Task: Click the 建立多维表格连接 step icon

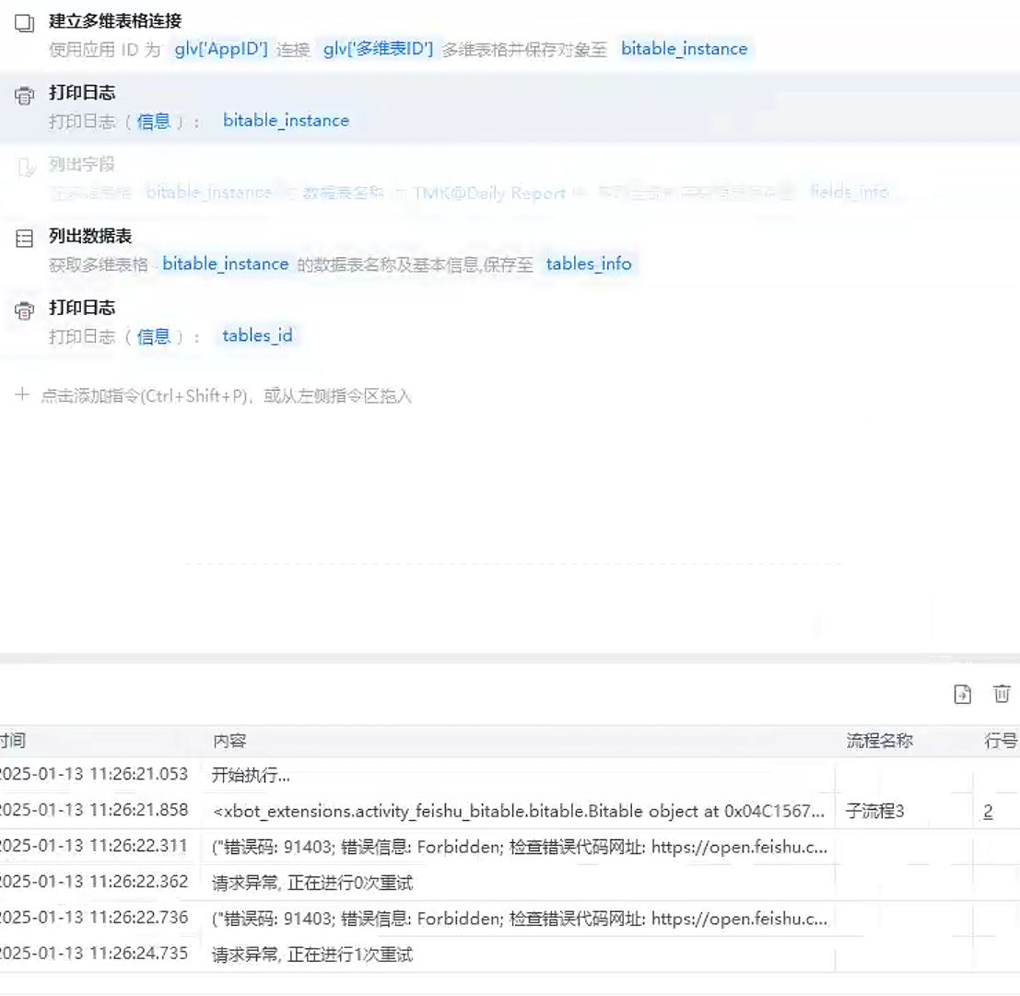Action: [25, 24]
